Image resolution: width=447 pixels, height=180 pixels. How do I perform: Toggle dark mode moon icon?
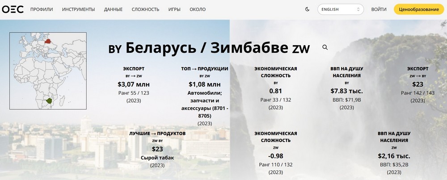click(x=307, y=9)
